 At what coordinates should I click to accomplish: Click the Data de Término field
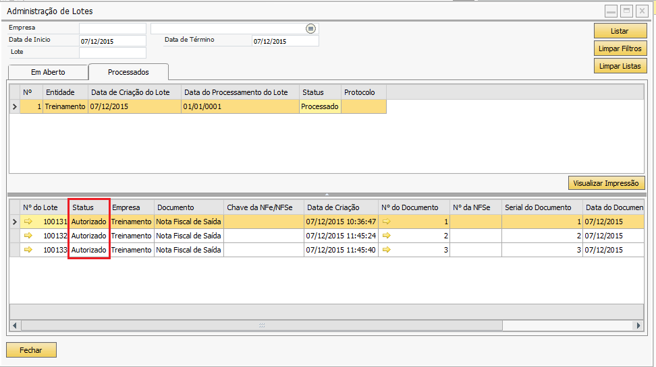click(285, 41)
